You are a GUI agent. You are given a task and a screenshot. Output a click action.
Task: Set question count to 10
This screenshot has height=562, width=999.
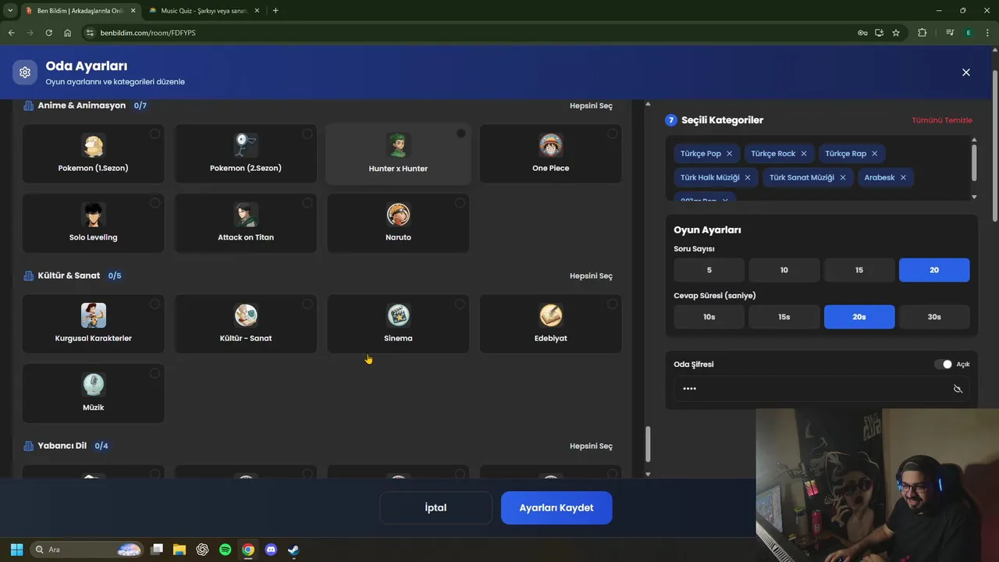[x=784, y=270]
